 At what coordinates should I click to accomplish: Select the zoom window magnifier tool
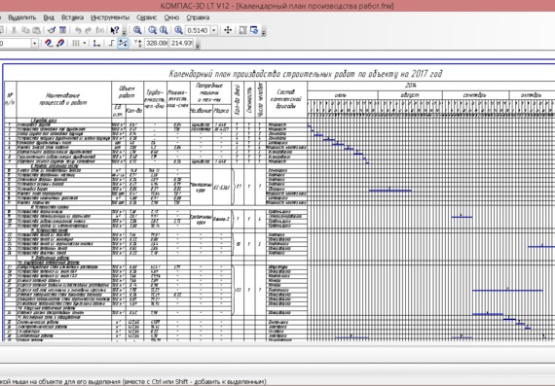pyautogui.click(x=137, y=30)
